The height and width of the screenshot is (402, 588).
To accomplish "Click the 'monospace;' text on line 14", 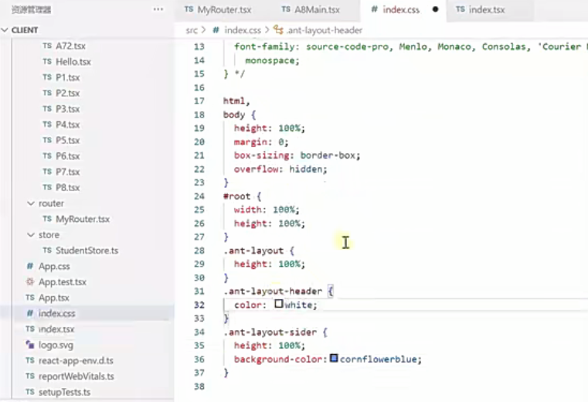I will click(272, 60).
